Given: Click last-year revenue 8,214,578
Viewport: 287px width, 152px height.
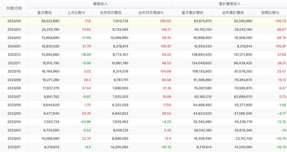Looking at the screenshot, I should click(x=121, y=71).
